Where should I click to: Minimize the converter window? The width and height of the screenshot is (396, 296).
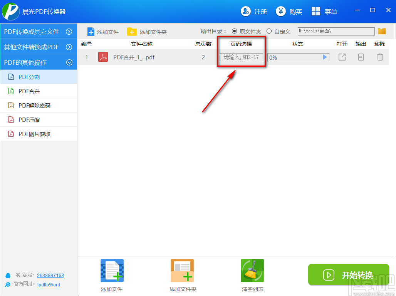tap(357, 10)
